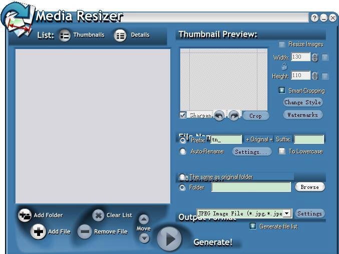339x254 pixels.
Task: Click the destination Folder path field
Action: (251, 187)
